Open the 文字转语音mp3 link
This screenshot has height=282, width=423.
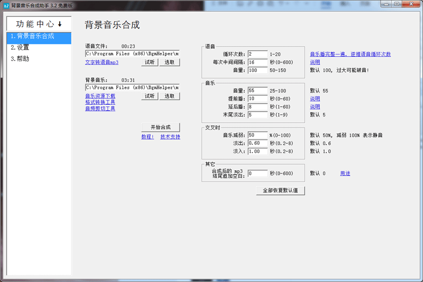pyautogui.click(x=102, y=62)
